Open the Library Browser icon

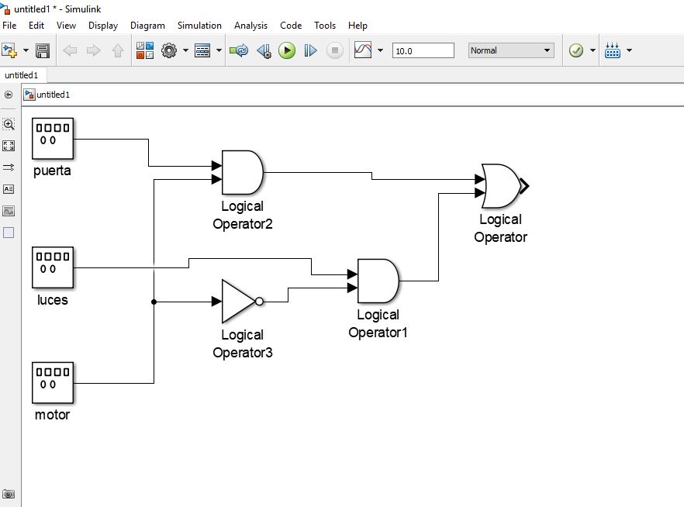(145, 50)
